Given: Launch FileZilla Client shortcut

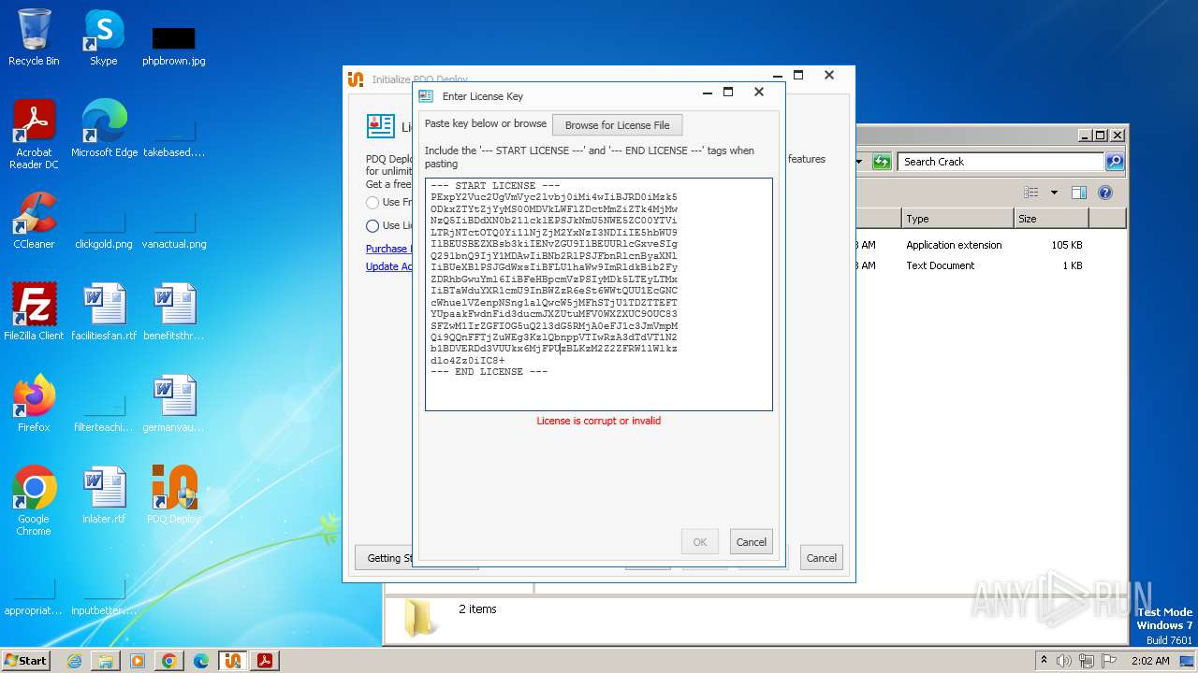Looking at the screenshot, I should pos(34,312).
